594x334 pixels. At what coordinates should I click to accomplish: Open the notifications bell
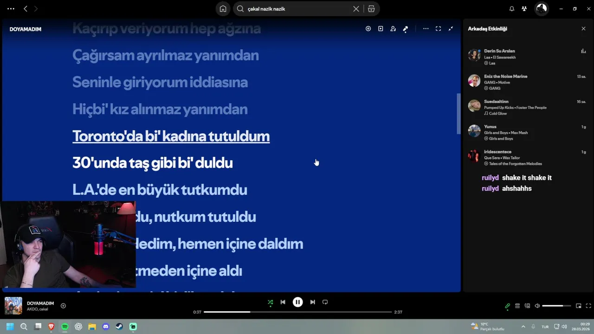512,9
